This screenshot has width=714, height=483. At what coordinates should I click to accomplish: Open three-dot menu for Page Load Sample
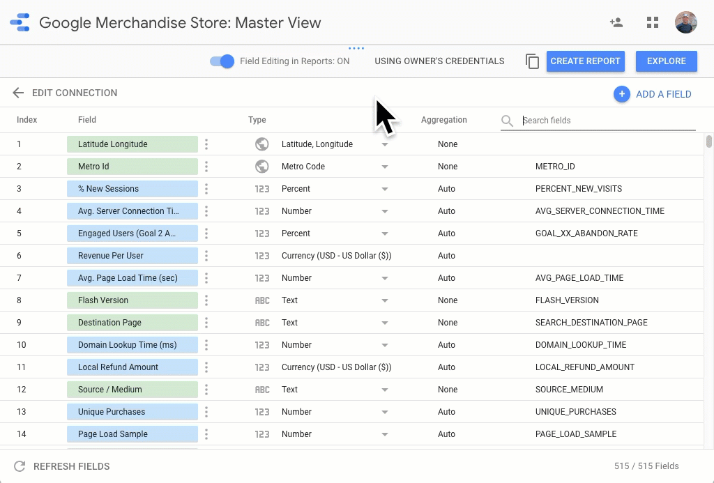[x=206, y=434]
